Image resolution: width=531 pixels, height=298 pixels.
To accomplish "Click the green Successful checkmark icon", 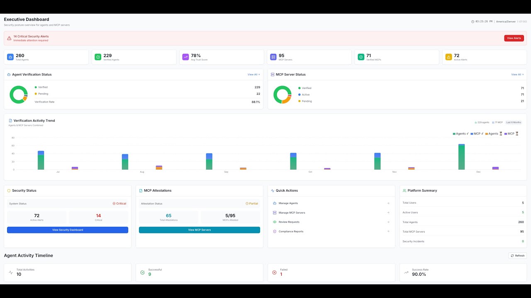I will pyautogui.click(x=142, y=272).
